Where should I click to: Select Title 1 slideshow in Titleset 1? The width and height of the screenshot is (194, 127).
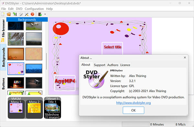pos(52,109)
